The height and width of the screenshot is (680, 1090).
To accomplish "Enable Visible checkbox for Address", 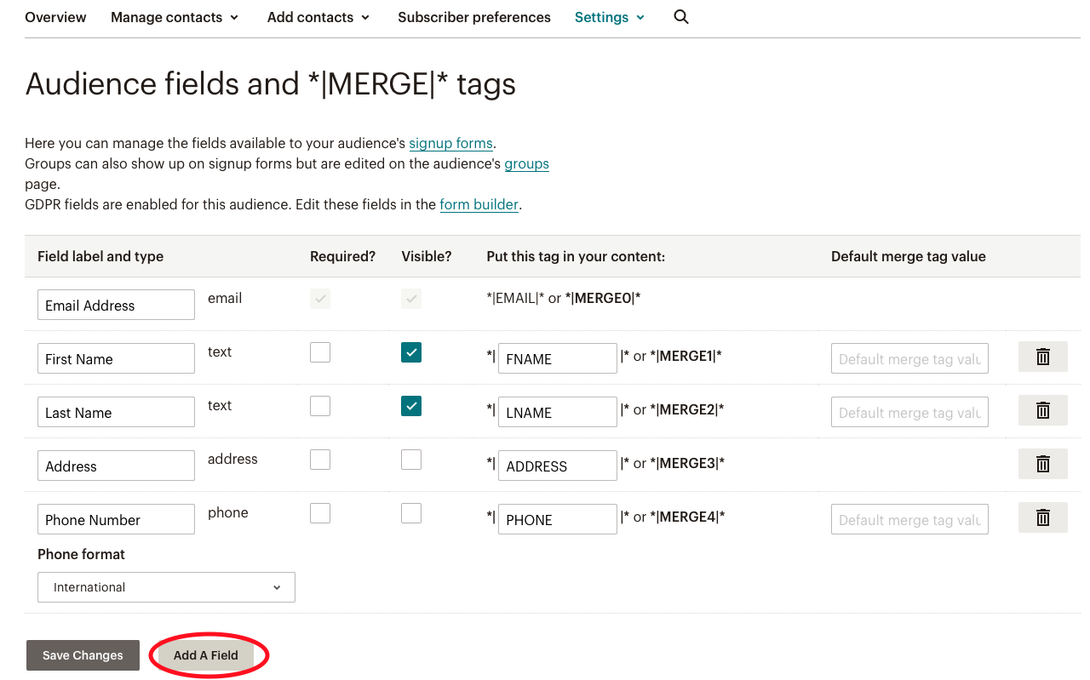I will 411,460.
